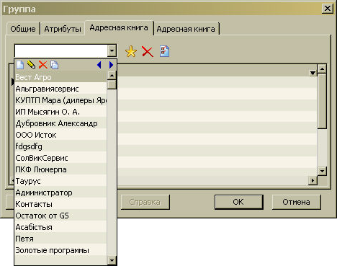This screenshot has height=266, width=337.
Task: Select Альгравиясервис in the list
Action: 60,89
